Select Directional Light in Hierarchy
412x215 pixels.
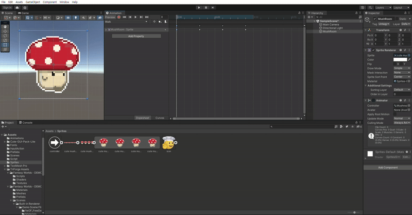click(332, 28)
